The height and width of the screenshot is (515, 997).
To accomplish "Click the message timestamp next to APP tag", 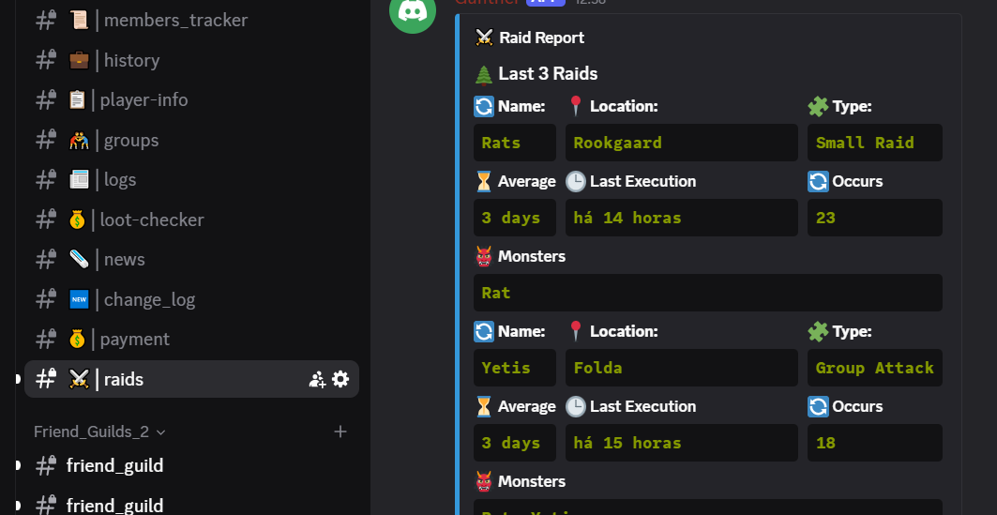I will click(591, 3).
